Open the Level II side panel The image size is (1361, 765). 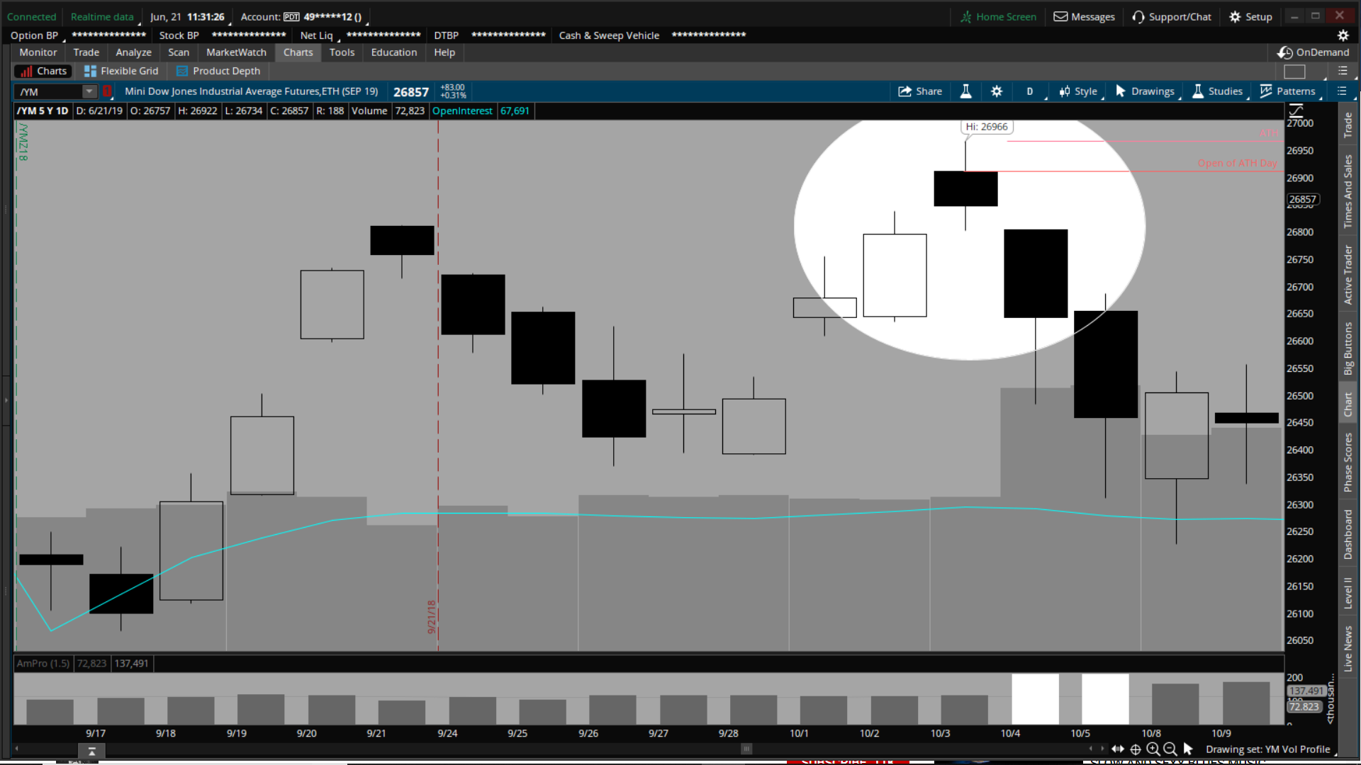click(x=1348, y=593)
